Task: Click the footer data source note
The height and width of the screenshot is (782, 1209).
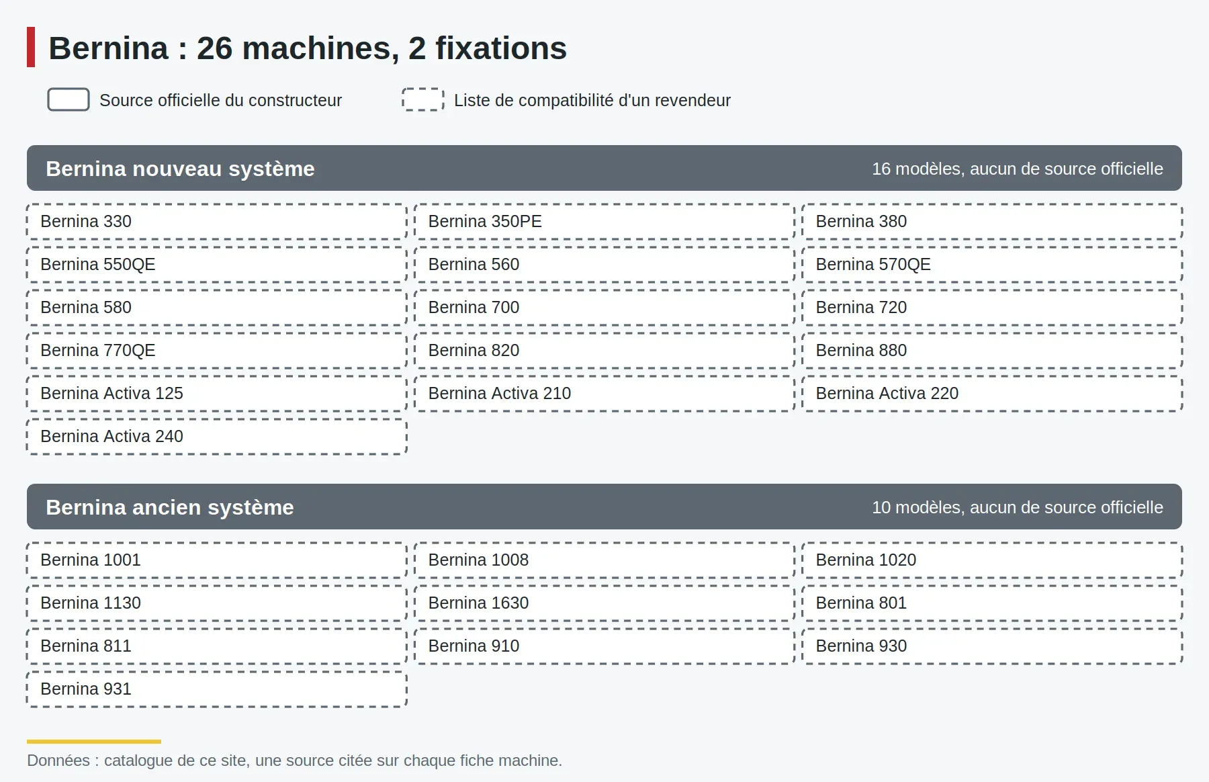Action: pos(295,761)
